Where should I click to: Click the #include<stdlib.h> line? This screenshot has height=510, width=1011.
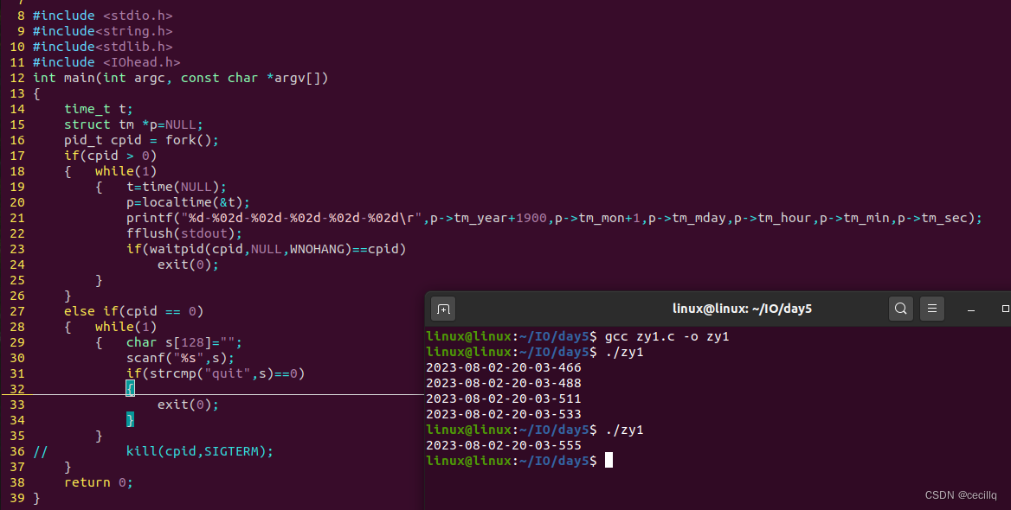[102, 47]
